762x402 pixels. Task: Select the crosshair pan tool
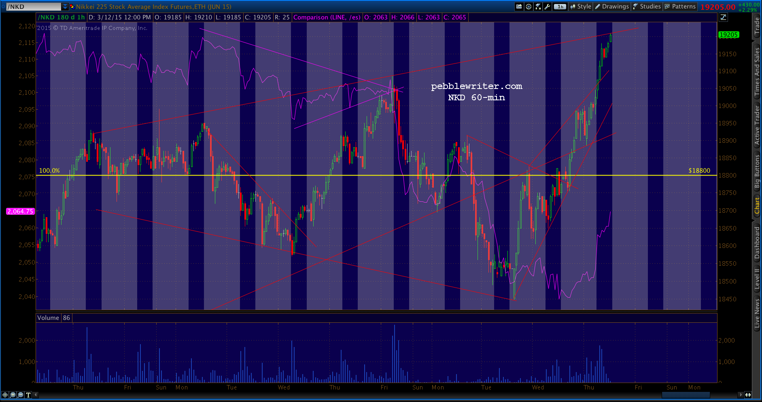(x=5, y=395)
